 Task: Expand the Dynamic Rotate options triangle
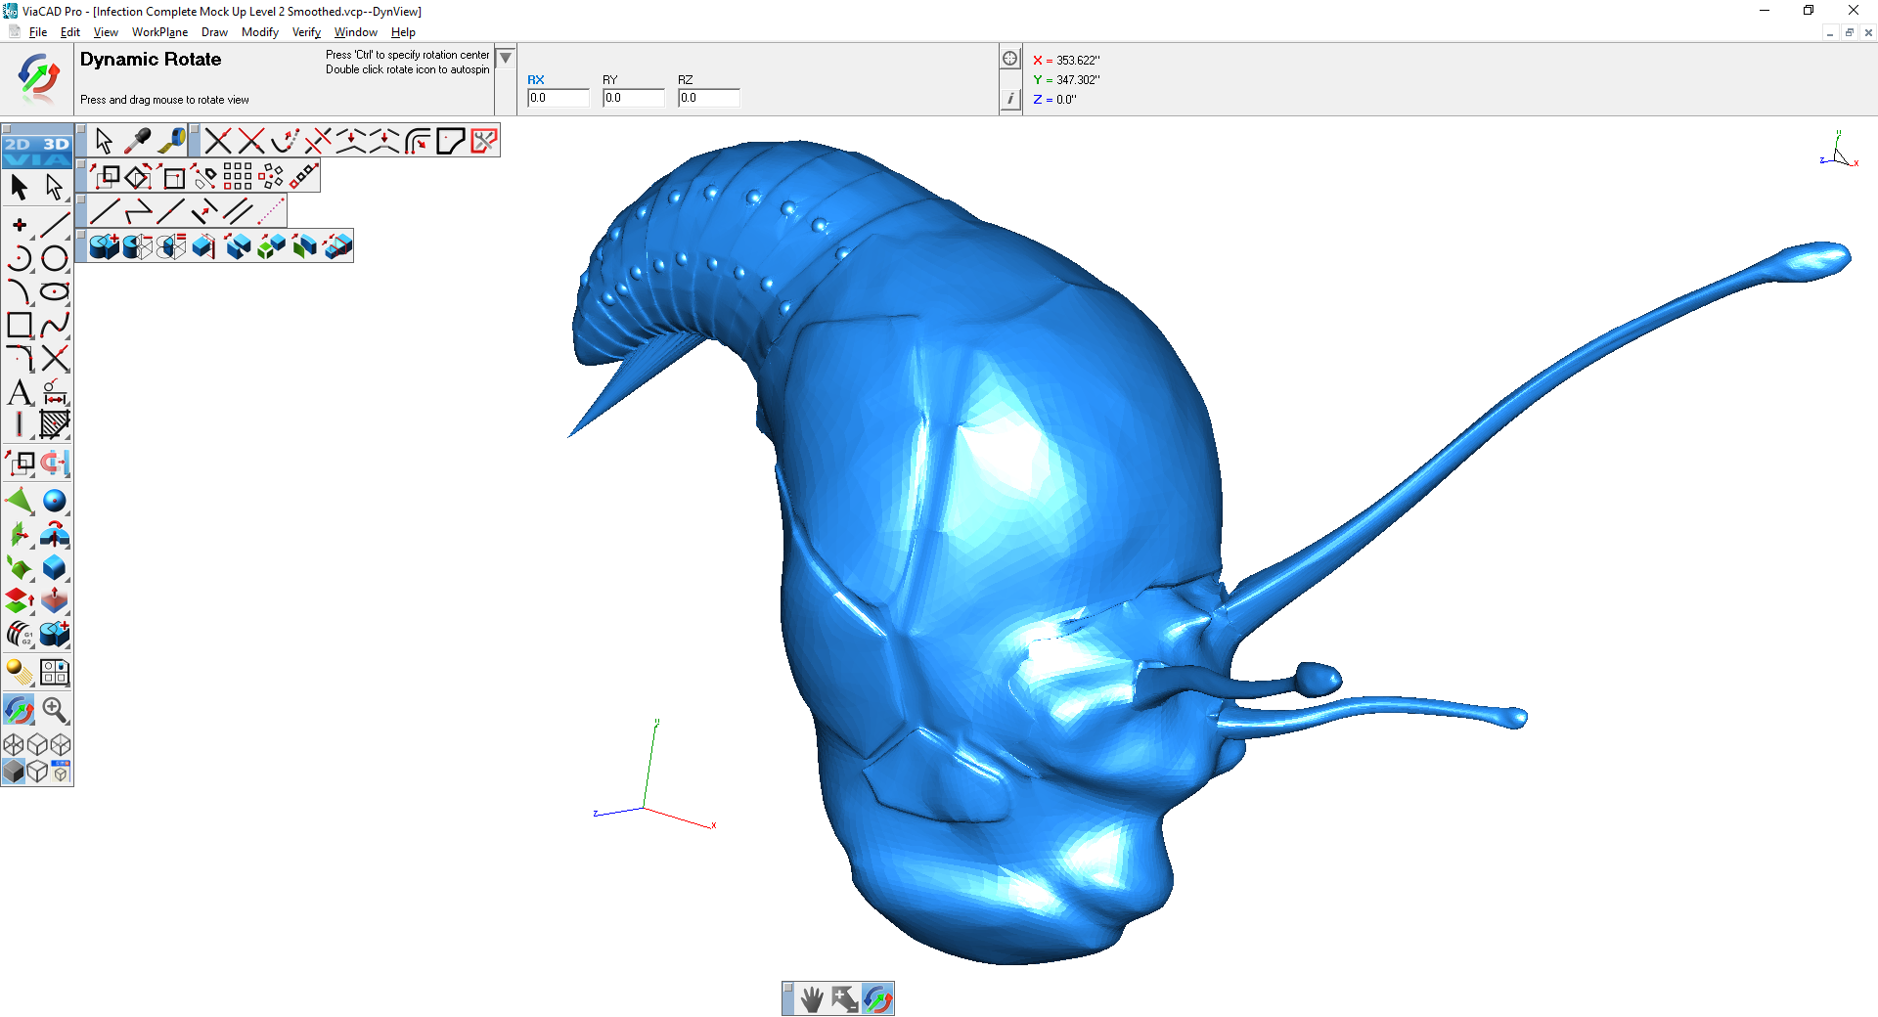coord(506,58)
